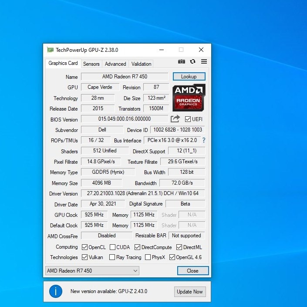Click the Lookup button
Image resolution: width=307 pixels, height=307 pixels.
189,77
